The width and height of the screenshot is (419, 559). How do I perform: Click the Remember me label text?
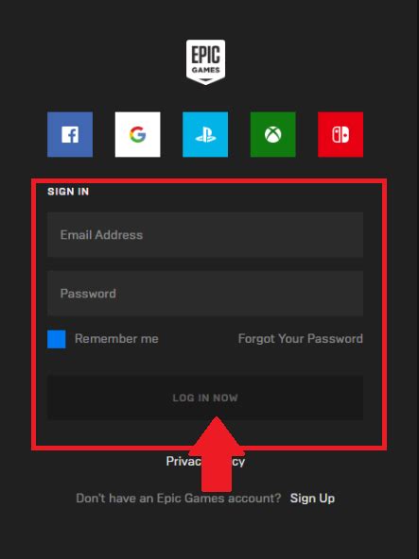(x=116, y=338)
